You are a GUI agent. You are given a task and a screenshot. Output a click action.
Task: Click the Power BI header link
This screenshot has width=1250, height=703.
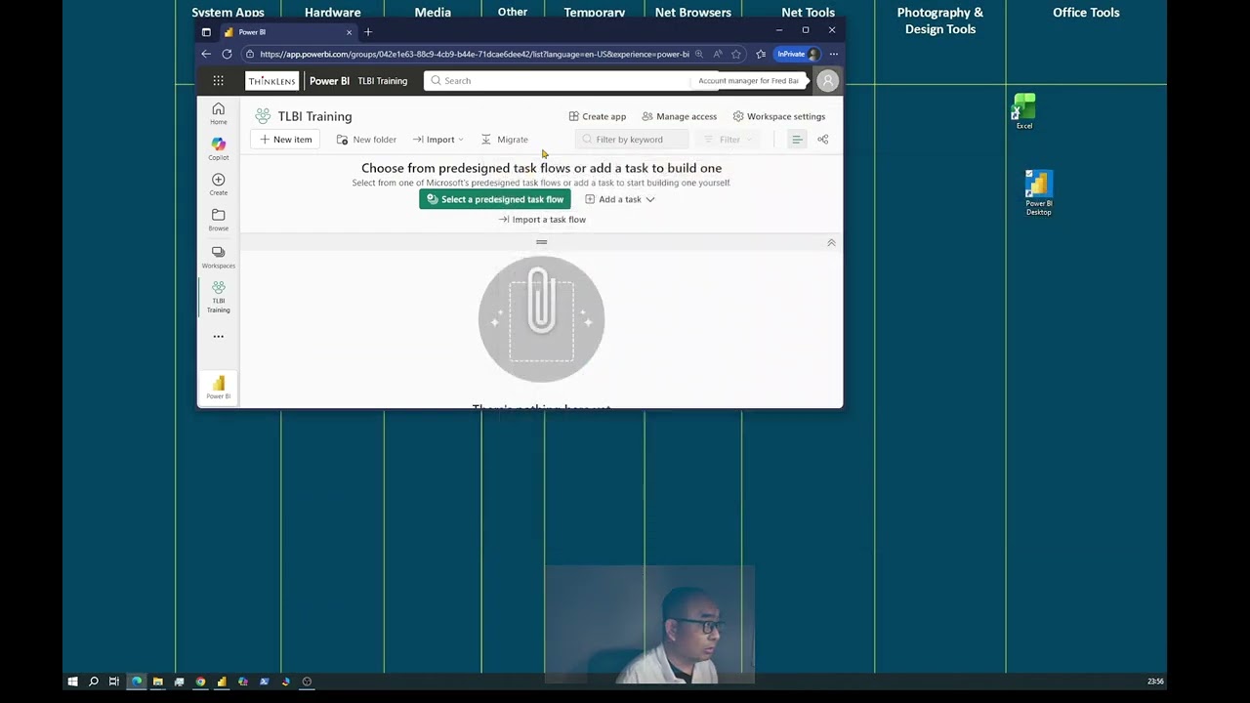point(329,81)
